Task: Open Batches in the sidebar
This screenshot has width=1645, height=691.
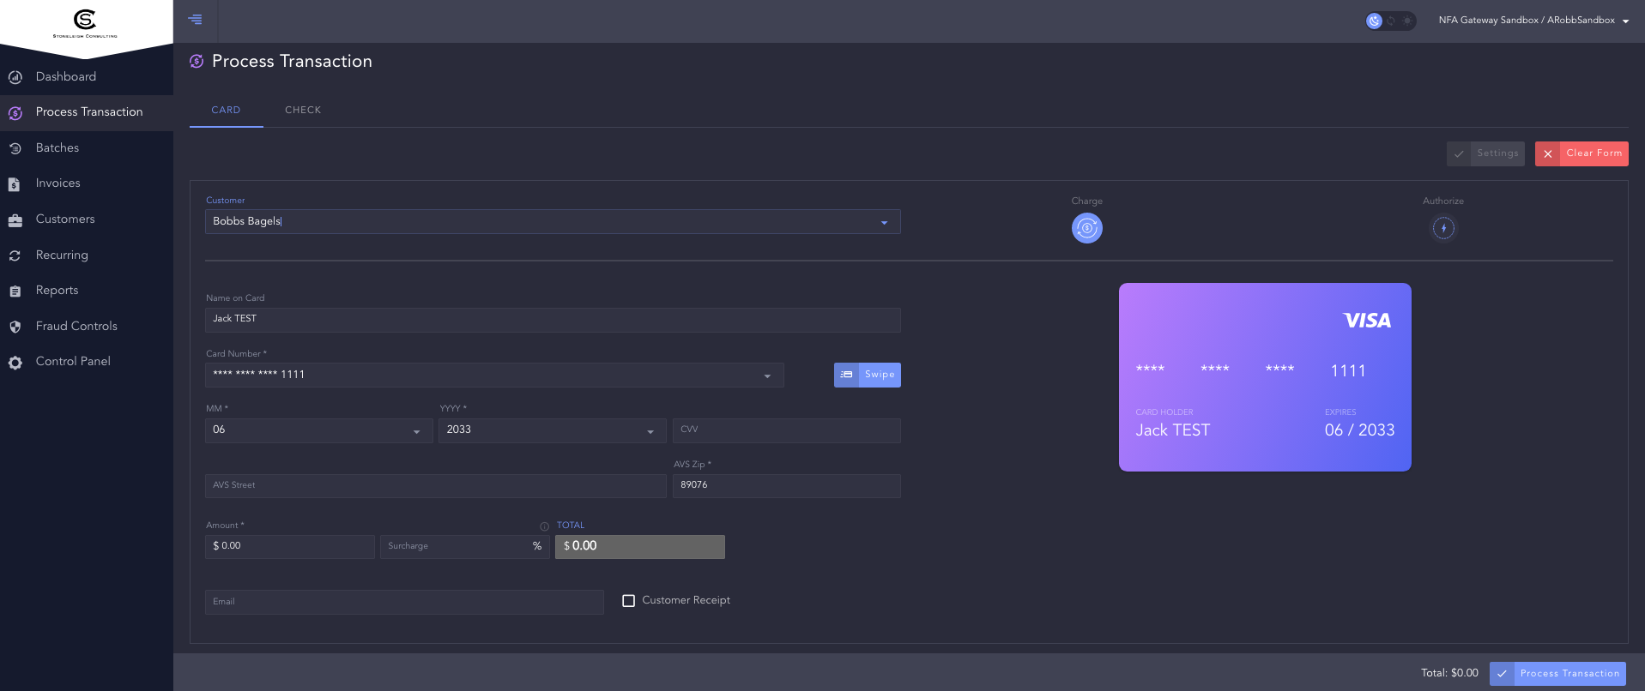Action: pos(87,148)
